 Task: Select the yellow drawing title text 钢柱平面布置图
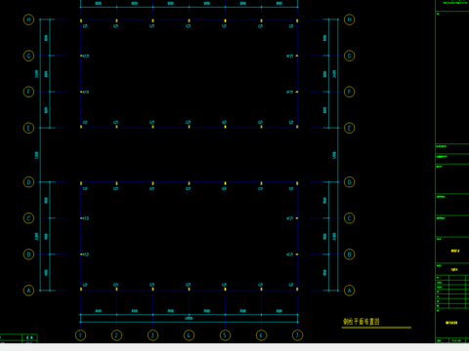click(362, 322)
